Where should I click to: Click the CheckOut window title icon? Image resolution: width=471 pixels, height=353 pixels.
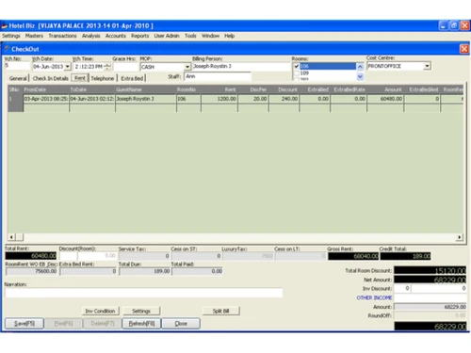click(7, 49)
